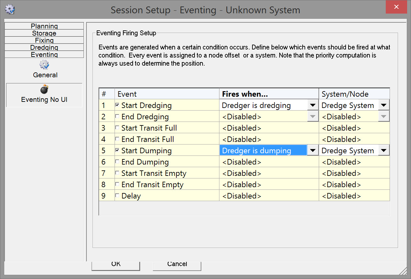
Task: Open the 'Dredger is dredging' dropdown arrow
Action: [x=313, y=105]
